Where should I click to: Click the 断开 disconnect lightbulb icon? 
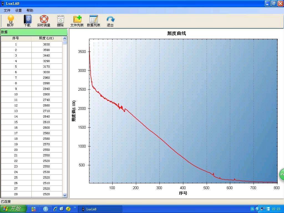[x=10, y=21]
